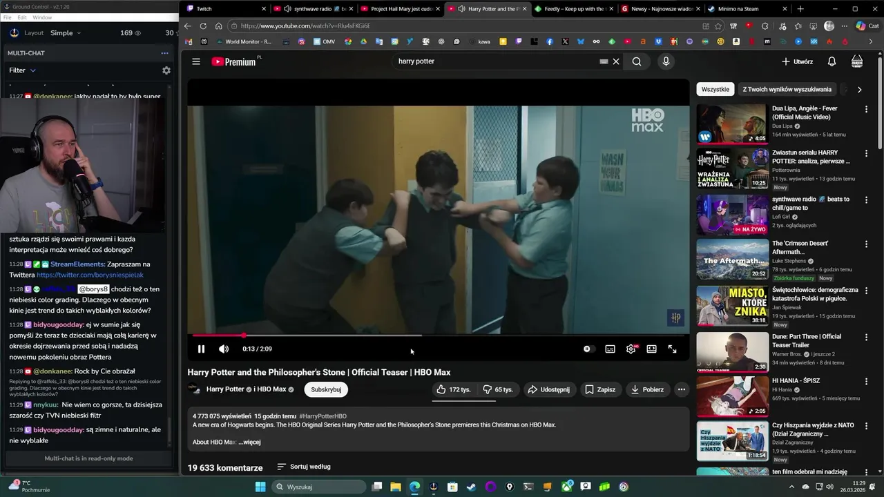Click the harry potter search field

tap(496, 61)
